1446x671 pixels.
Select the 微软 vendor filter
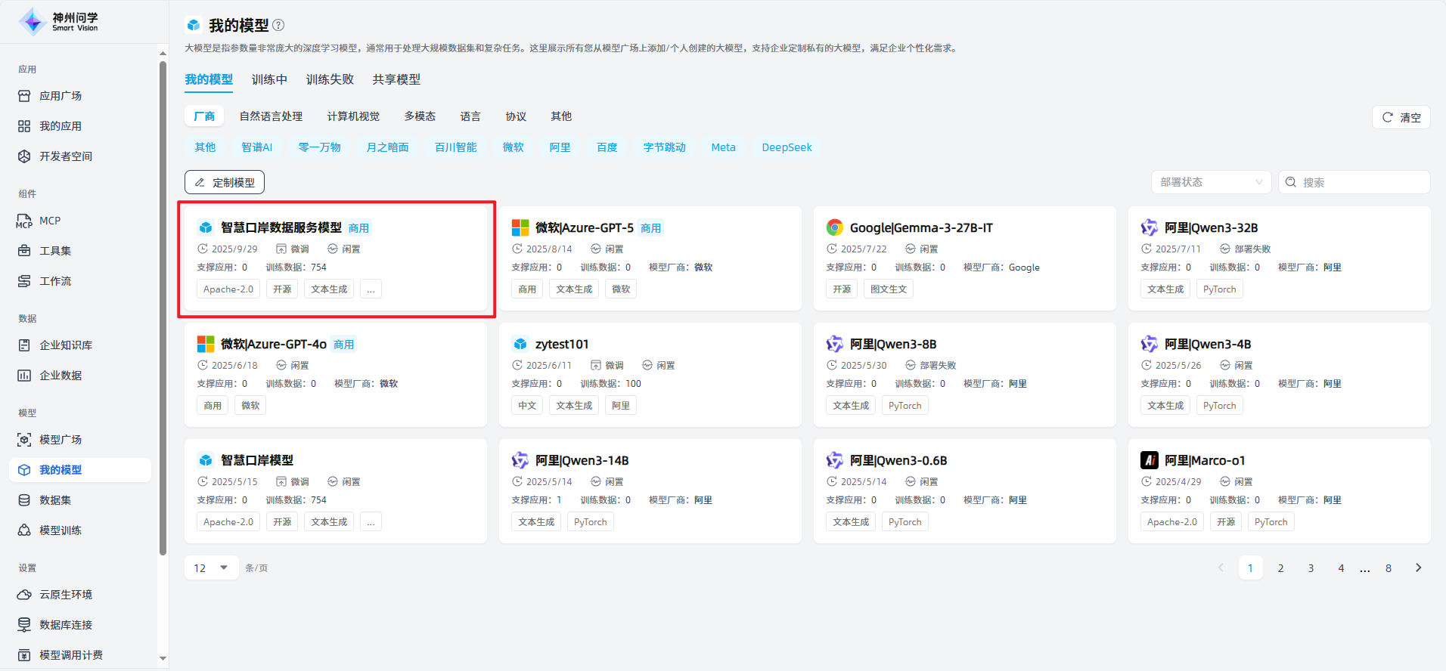pos(513,147)
